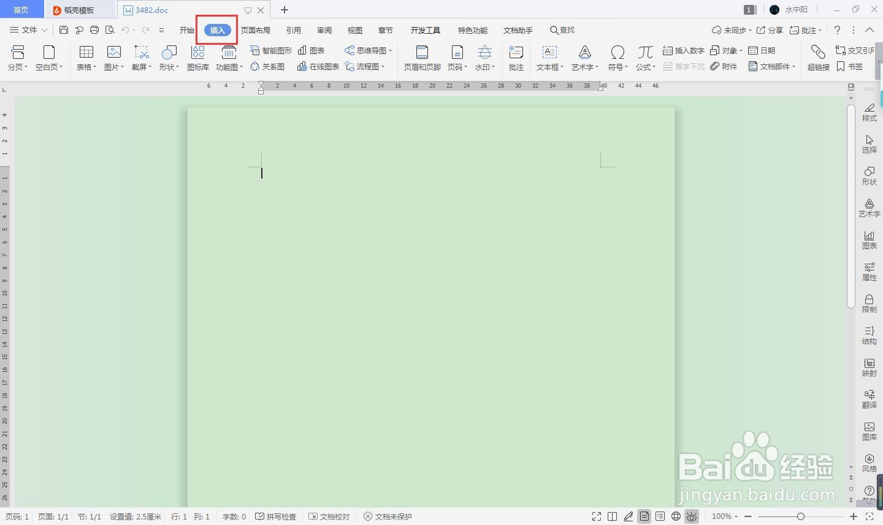Switch to the 页面布局 tab
This screenshot has height=525, width=883.
(x=256, y=30)
